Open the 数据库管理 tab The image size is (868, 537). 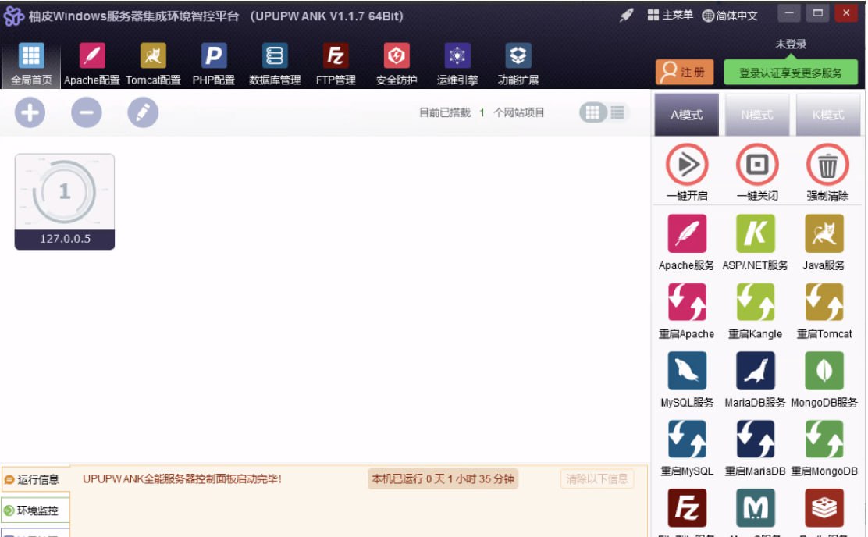tap(275, 64)
